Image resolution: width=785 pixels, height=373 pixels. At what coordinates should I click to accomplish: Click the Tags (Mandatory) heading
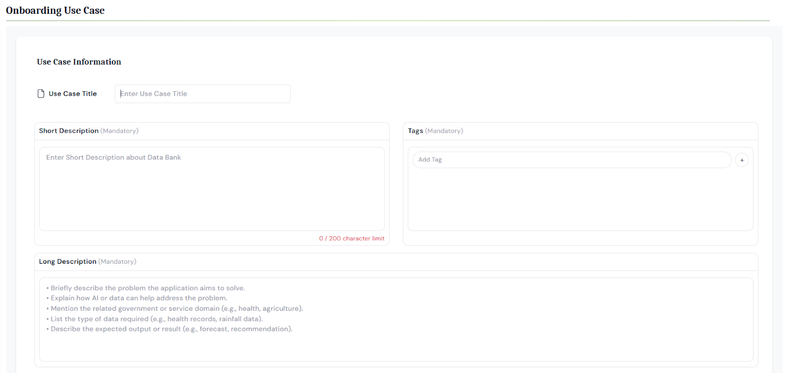436,131
